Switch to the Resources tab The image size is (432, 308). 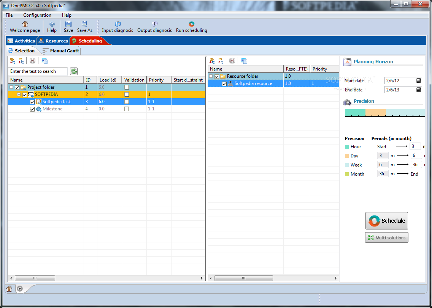coord(54,41)
